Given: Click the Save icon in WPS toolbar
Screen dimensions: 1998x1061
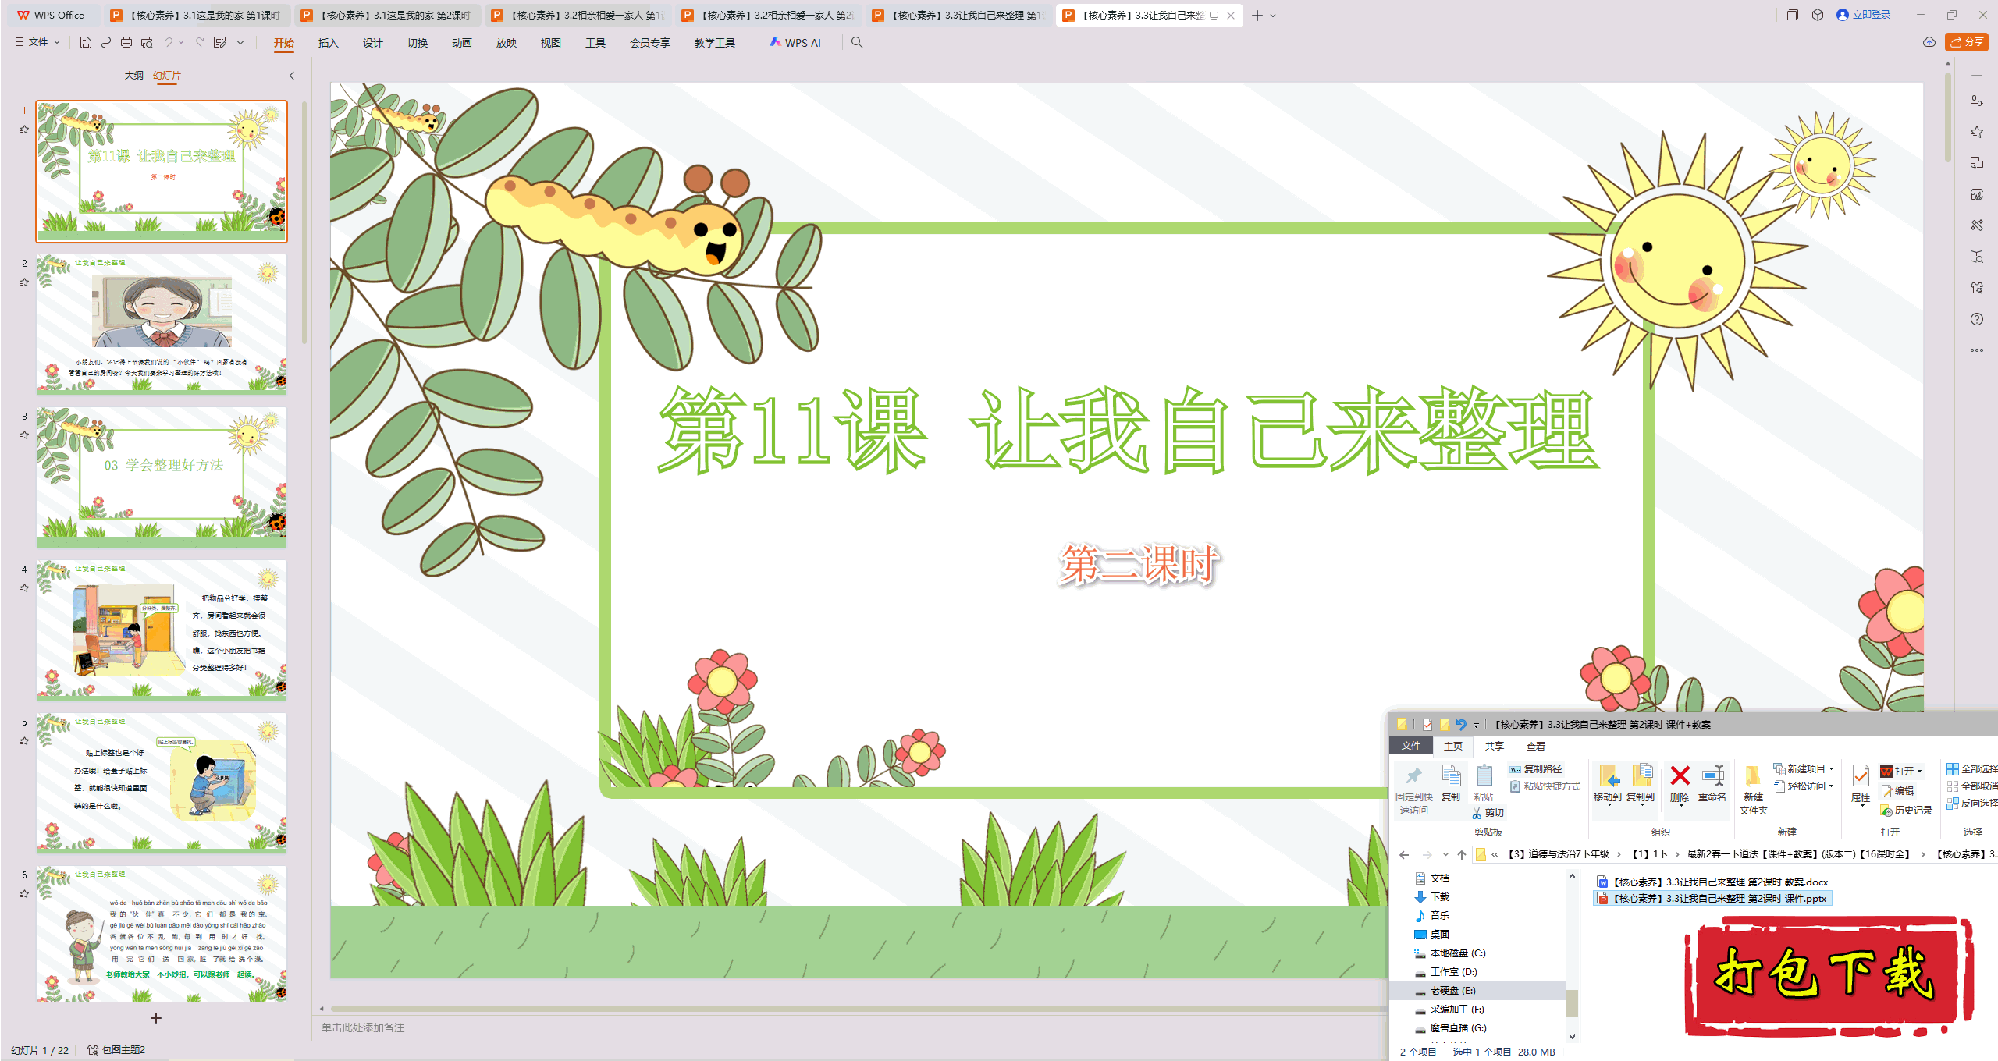Looking at the screenshot, I should pos(86,42).
